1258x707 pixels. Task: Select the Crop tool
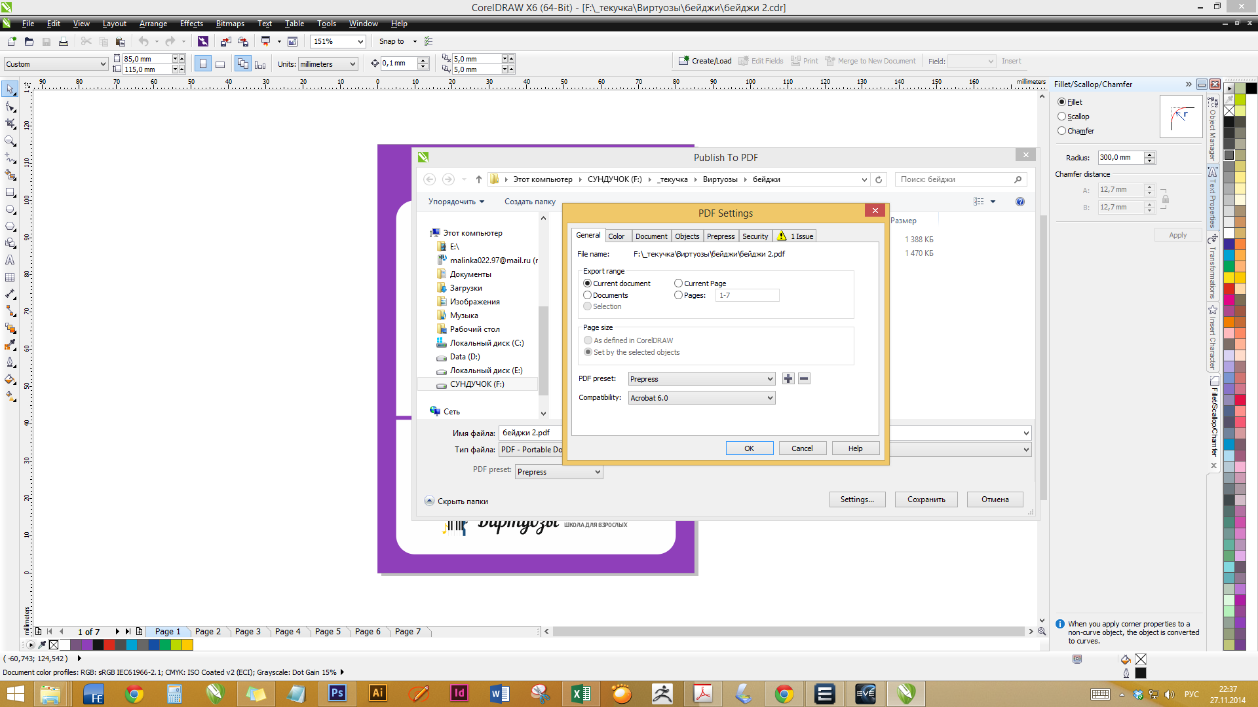10,124
